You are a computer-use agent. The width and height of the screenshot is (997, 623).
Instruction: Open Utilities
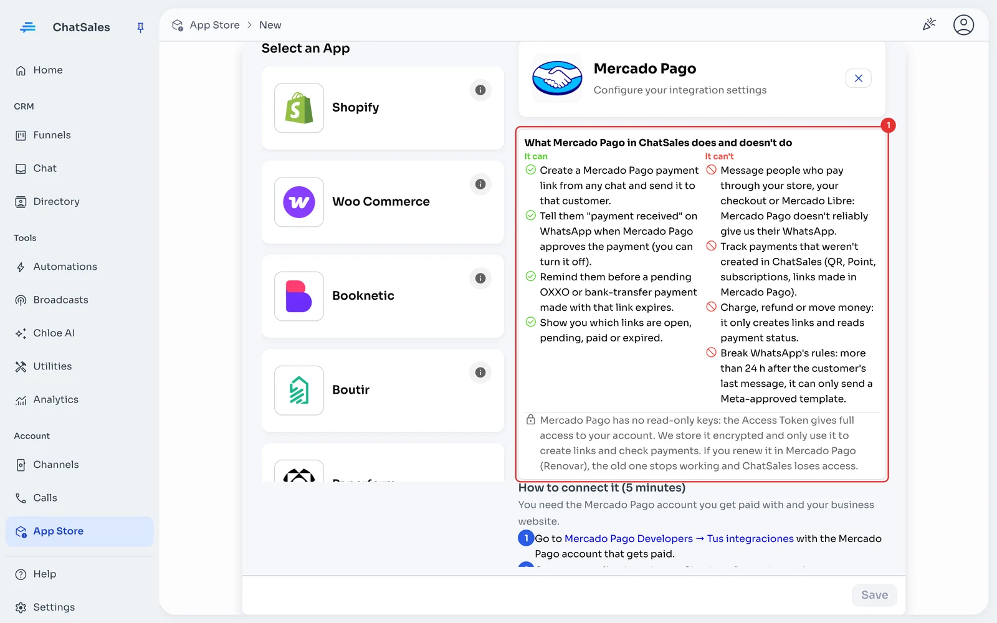click(79, 366)
